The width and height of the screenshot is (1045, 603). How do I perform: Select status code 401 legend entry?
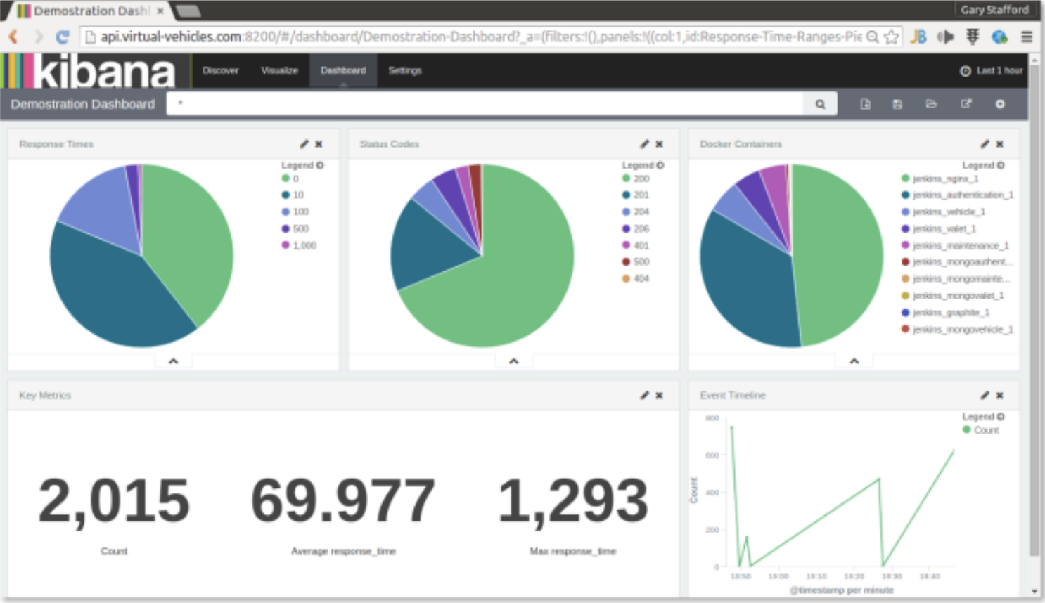(636, 245)
